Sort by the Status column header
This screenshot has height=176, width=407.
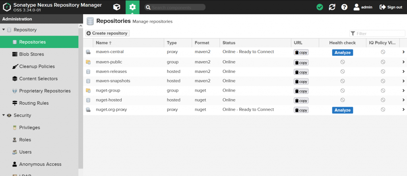click(256, 43)
